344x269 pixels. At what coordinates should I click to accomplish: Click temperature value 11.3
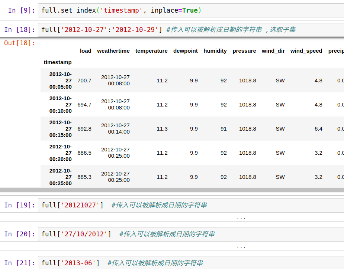162,129
